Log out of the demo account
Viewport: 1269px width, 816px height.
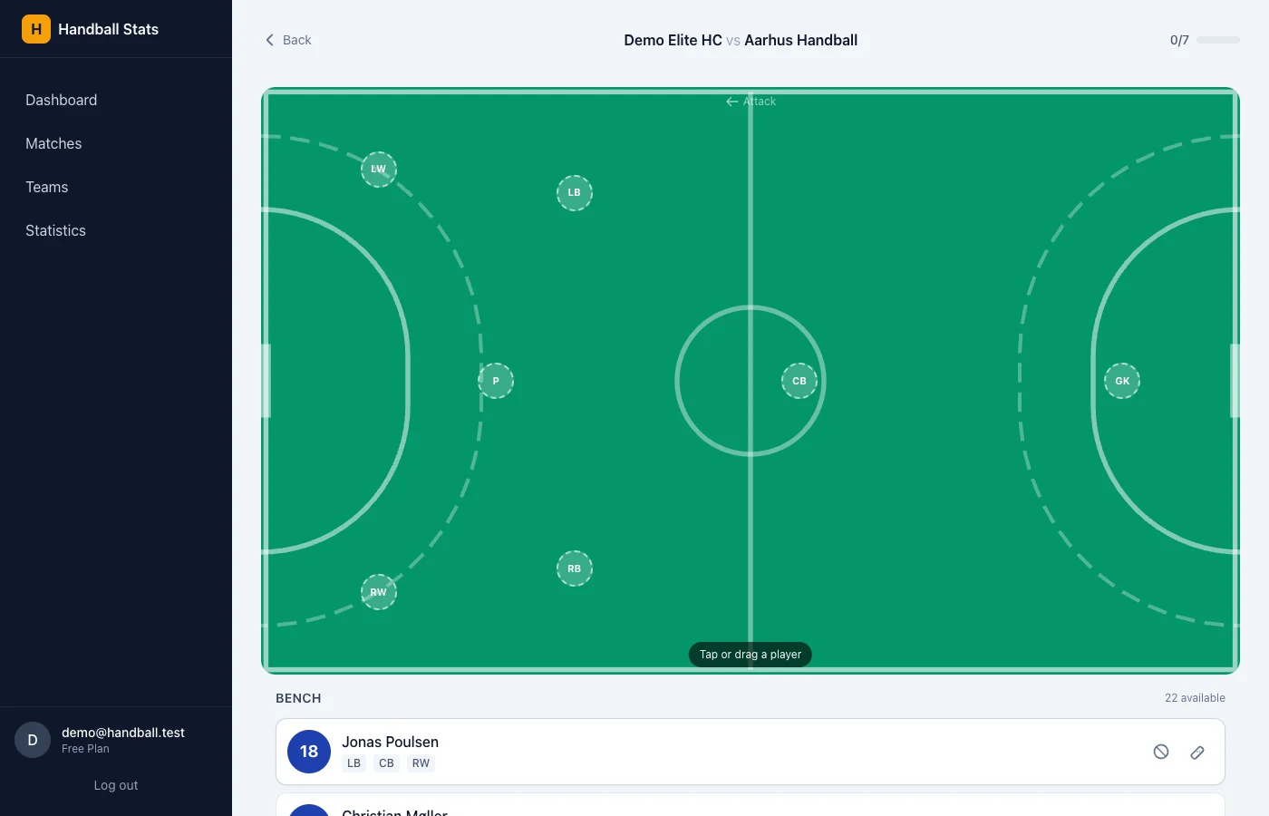coord(115,785)
